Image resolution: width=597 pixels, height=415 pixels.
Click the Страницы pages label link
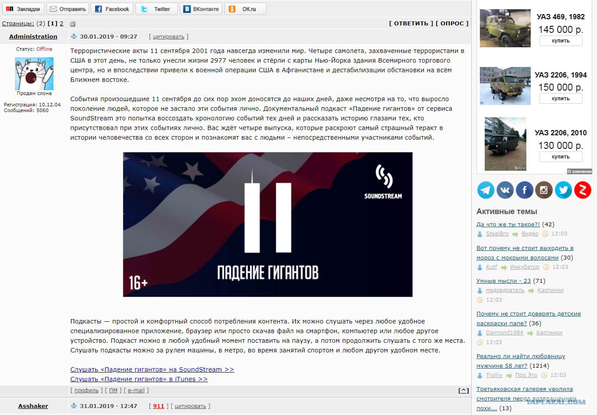point(18,24)
